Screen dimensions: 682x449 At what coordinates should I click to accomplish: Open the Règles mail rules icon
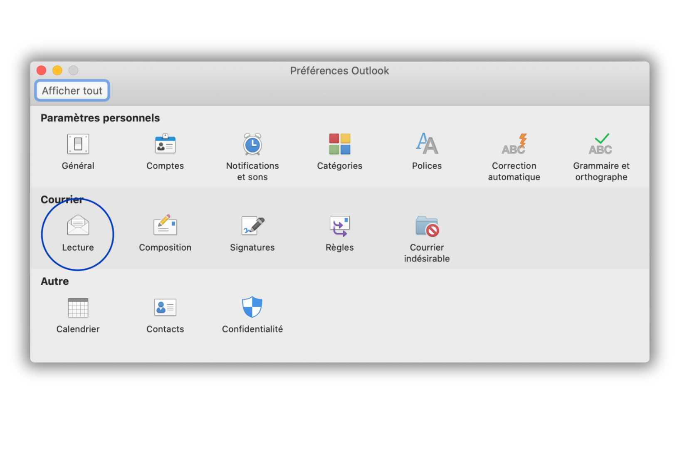tap(340, 226)
